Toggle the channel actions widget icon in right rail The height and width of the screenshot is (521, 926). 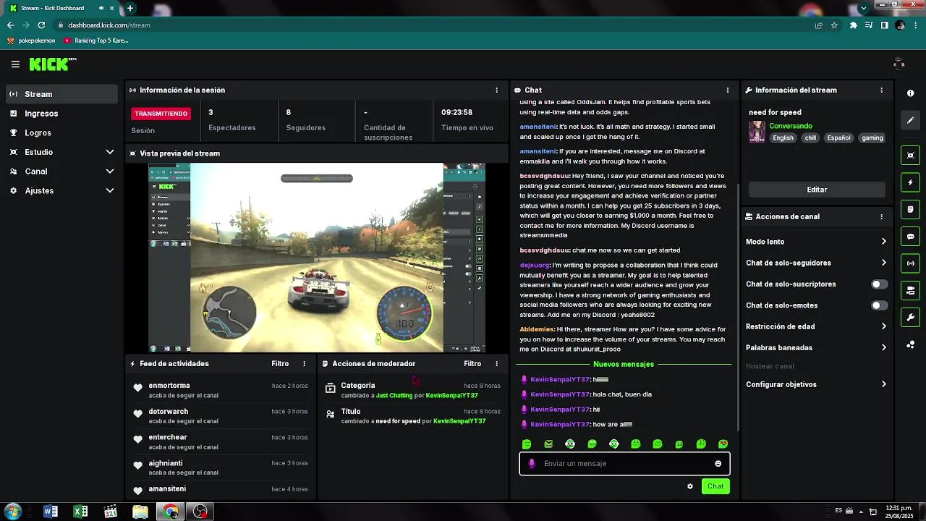[x=910, y=291]
